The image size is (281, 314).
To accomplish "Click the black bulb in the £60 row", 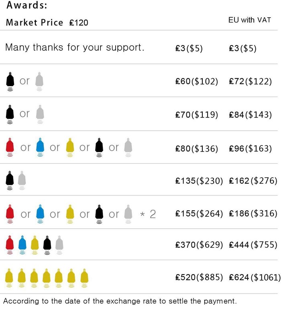I will [x=10, y=82].
